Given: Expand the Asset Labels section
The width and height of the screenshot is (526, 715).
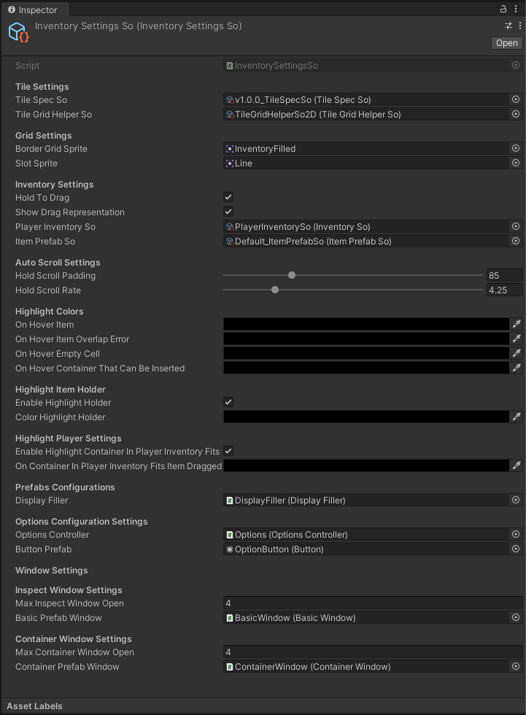Looking at the screenshot, I should click(x=34, y=706).
